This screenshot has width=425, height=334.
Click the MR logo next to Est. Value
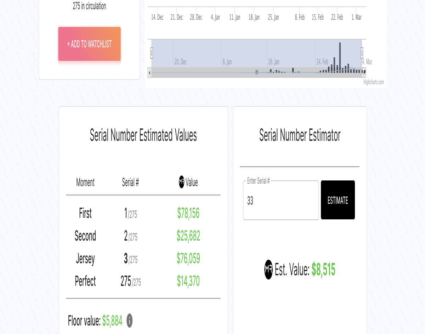pyautogui.click(x=268, y=270)
